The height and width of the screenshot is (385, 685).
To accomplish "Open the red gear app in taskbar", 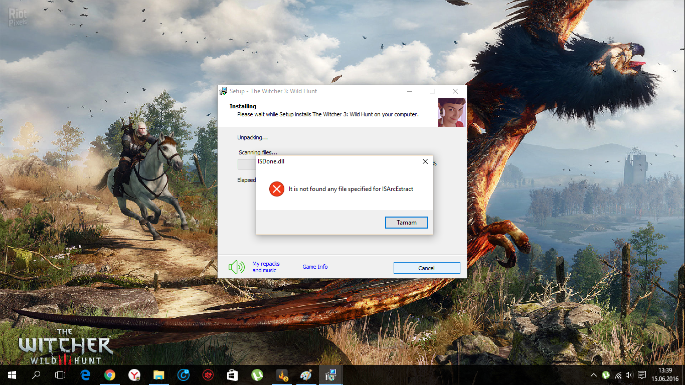I will pos(208,375).
